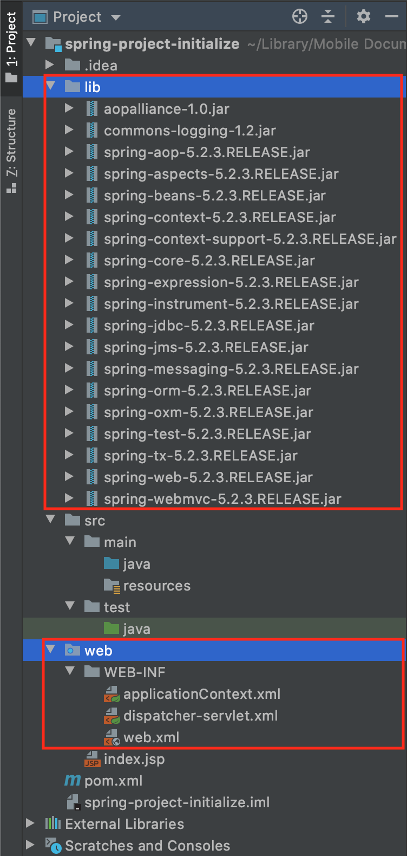This screenshot has height=856, width=407.
Task: Click the resources folder icon
Action: click(112, 586)
